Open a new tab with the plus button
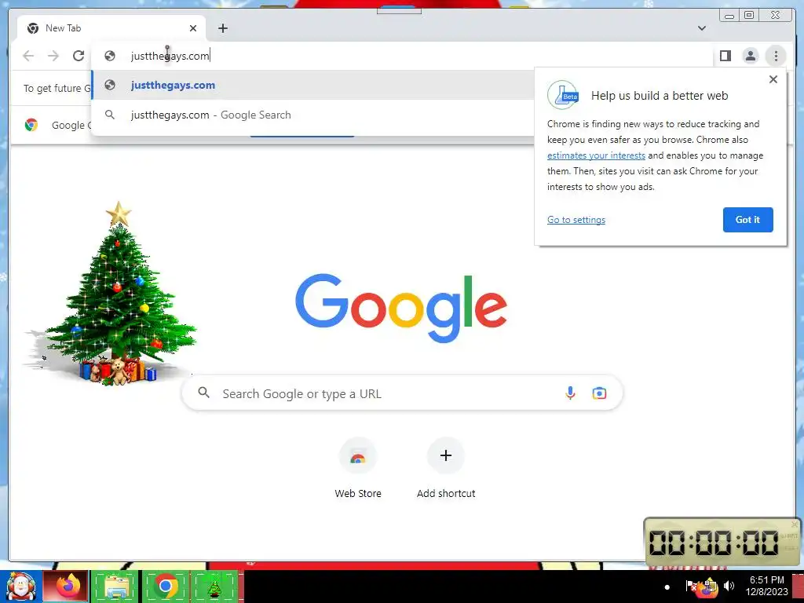Image resolution: width=804 pixels, height=603 pixels. pos(222,28)
